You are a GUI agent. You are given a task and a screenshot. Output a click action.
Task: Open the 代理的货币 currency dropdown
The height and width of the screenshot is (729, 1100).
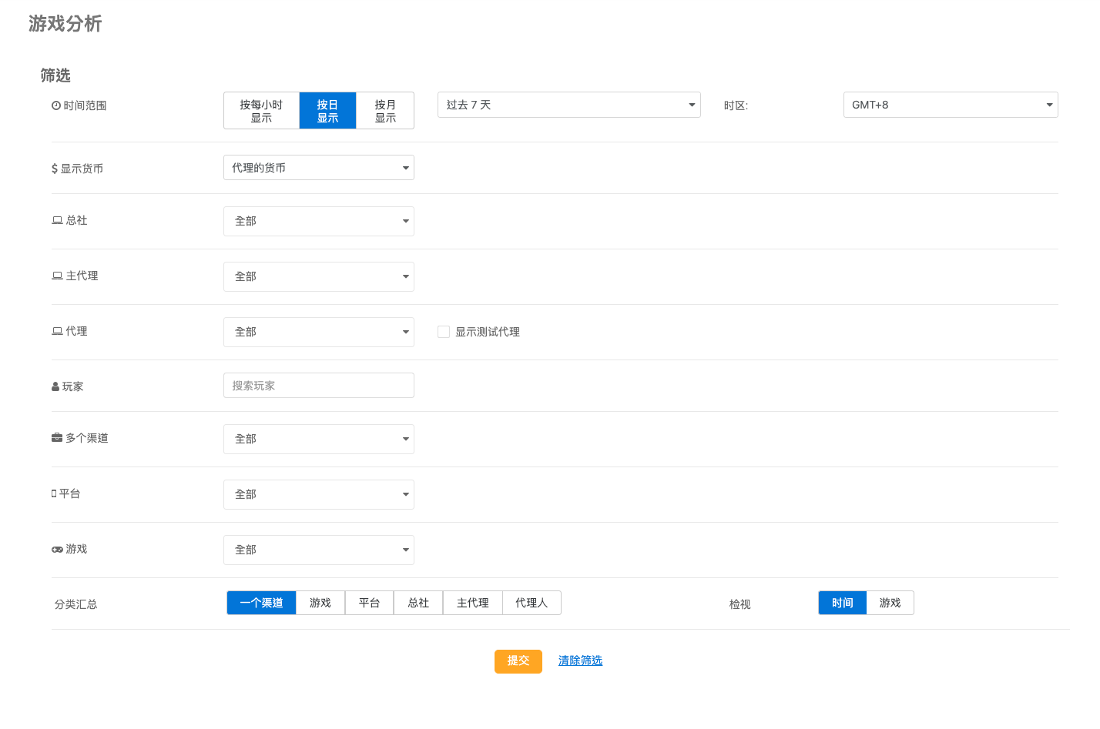pos(318,168)
